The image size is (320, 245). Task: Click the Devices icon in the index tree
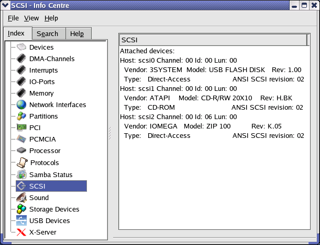(21, 47)
